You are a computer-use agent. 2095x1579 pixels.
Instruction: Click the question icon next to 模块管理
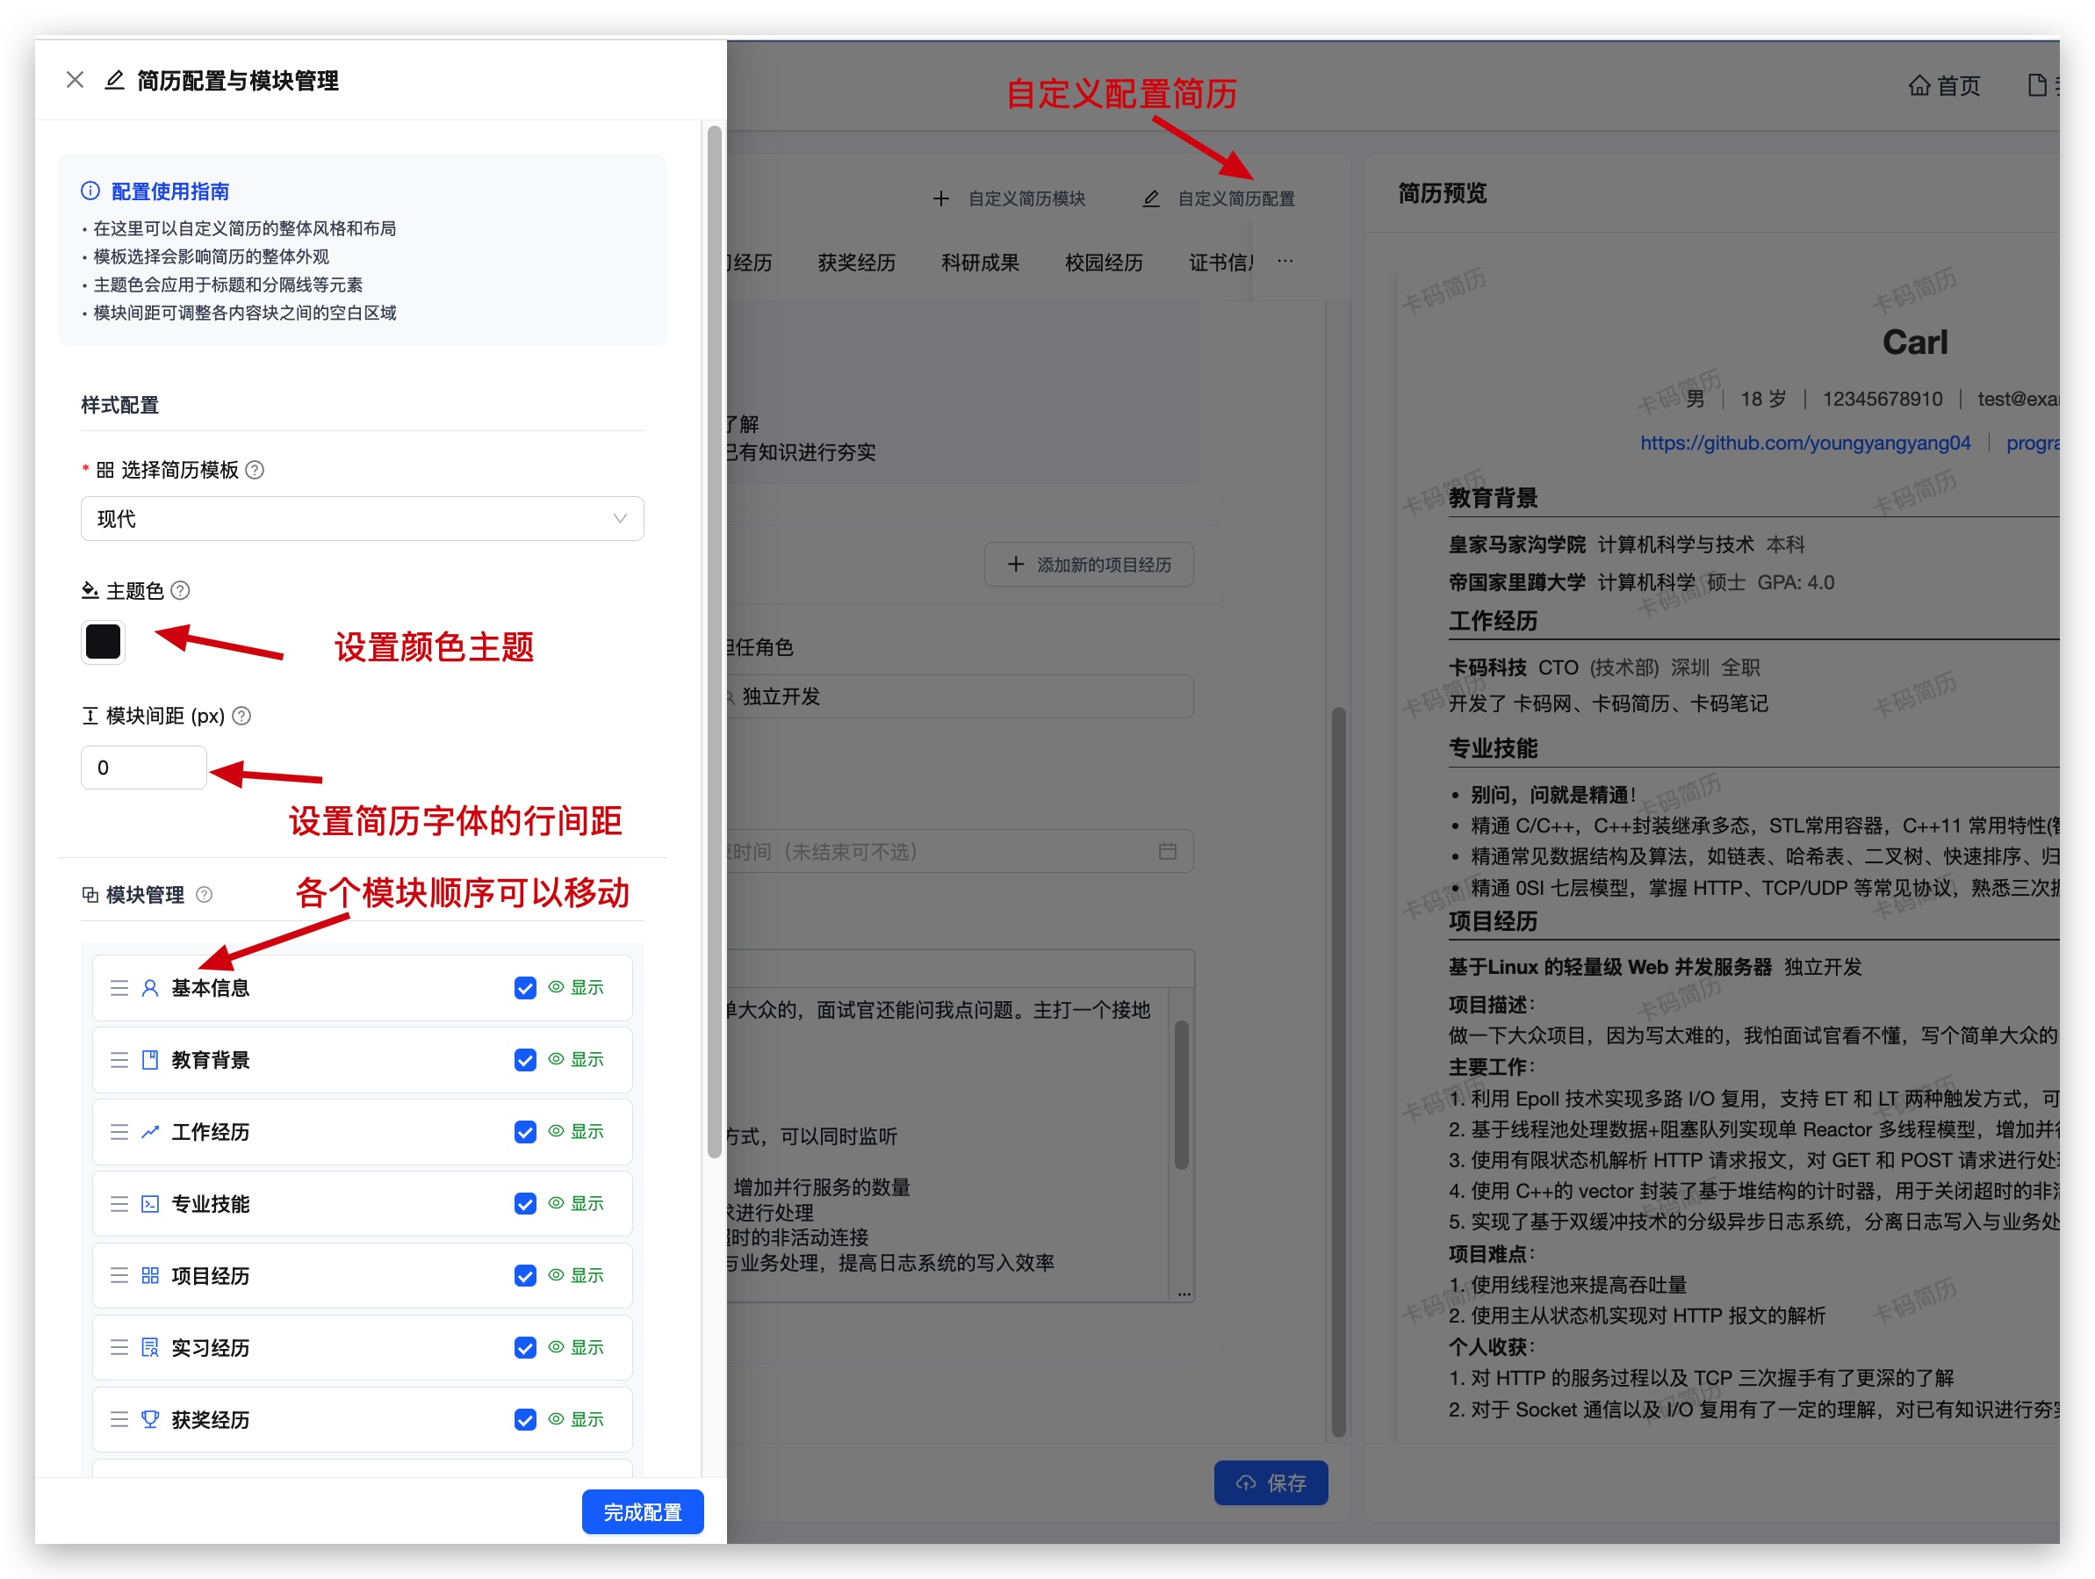click(204, 894)
